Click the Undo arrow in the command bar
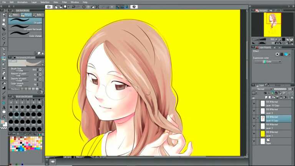 point(73,7)
